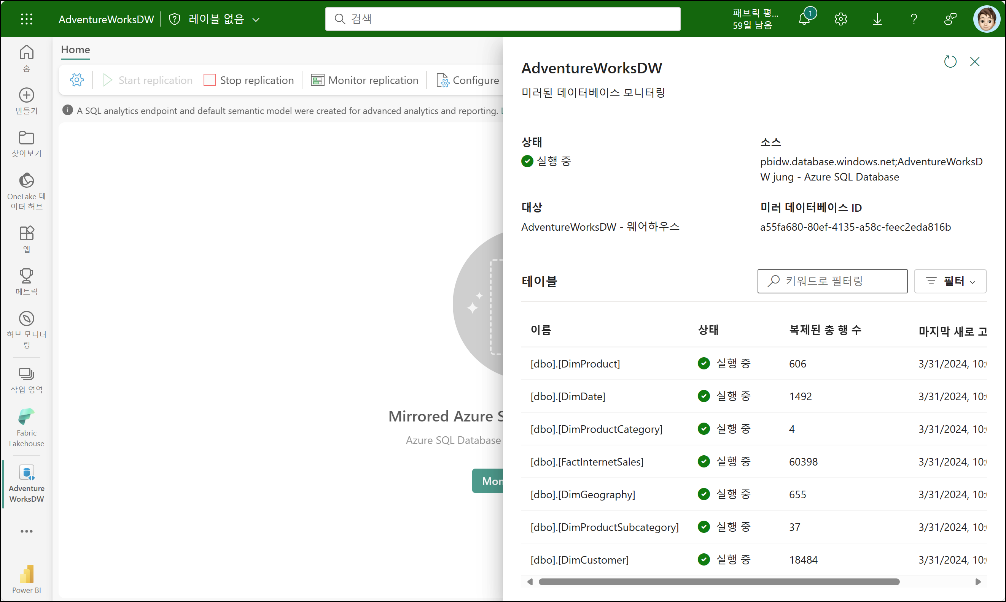Click Configure replication toolbar button
Image resolution: width=1006 pixels, height=602 pixels.
(x=468, y=80)
